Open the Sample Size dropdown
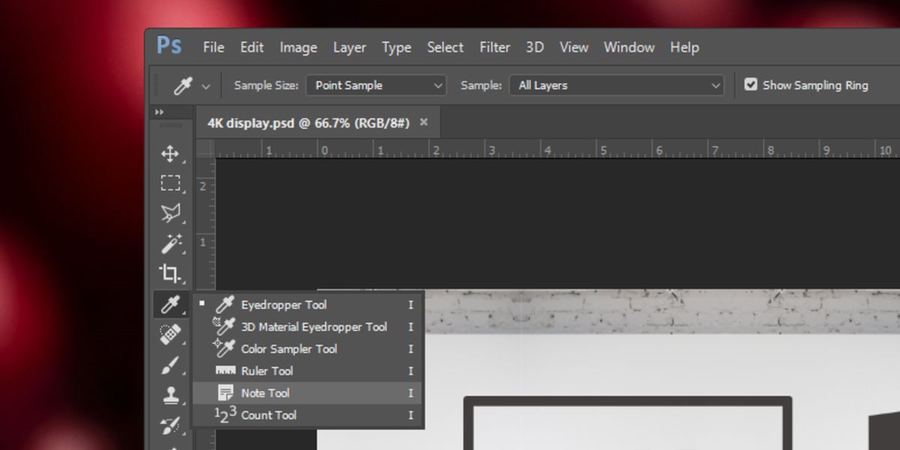Screen dimensions: 900x450 [376, 85]
